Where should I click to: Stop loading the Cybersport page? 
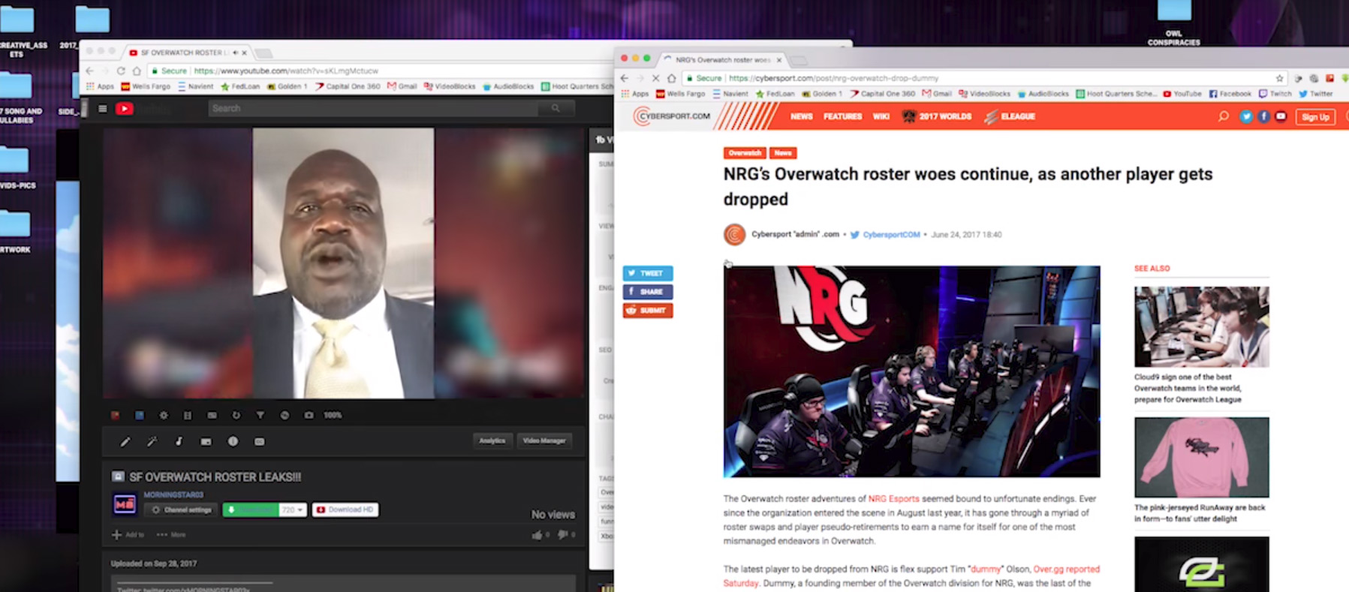click(x=655, y=78)
